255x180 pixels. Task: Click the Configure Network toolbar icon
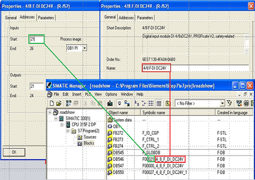(x=239, y=103)
